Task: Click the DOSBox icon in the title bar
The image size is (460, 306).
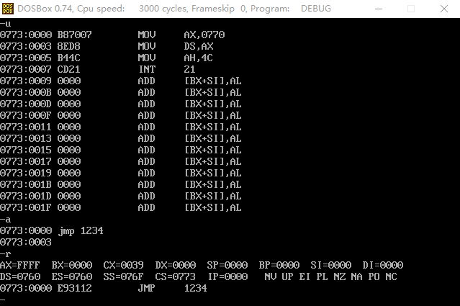Action: coord(8,9)
